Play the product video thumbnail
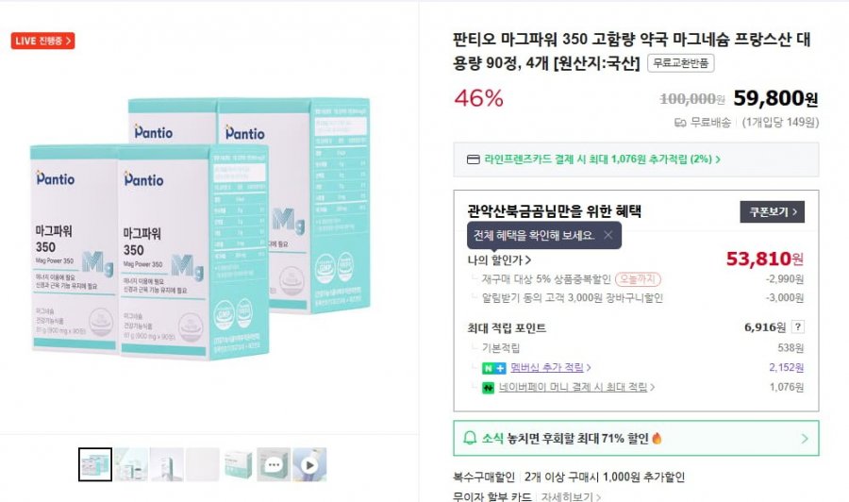Image resolution: width=849 pixels, height=502 pixels. [x=309, y=464]
